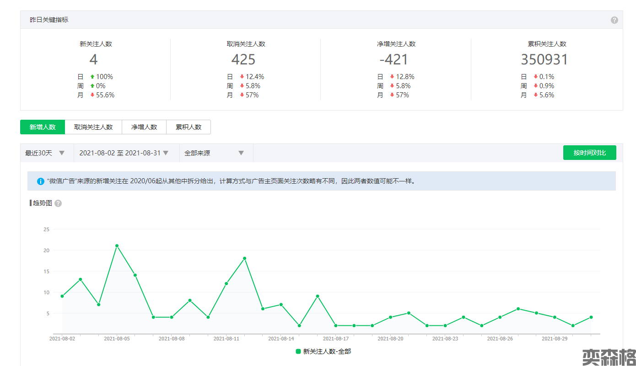636x366 pixels.
Task: Click red down arrow beside 累积 0.1%
Action: point(535,77)
